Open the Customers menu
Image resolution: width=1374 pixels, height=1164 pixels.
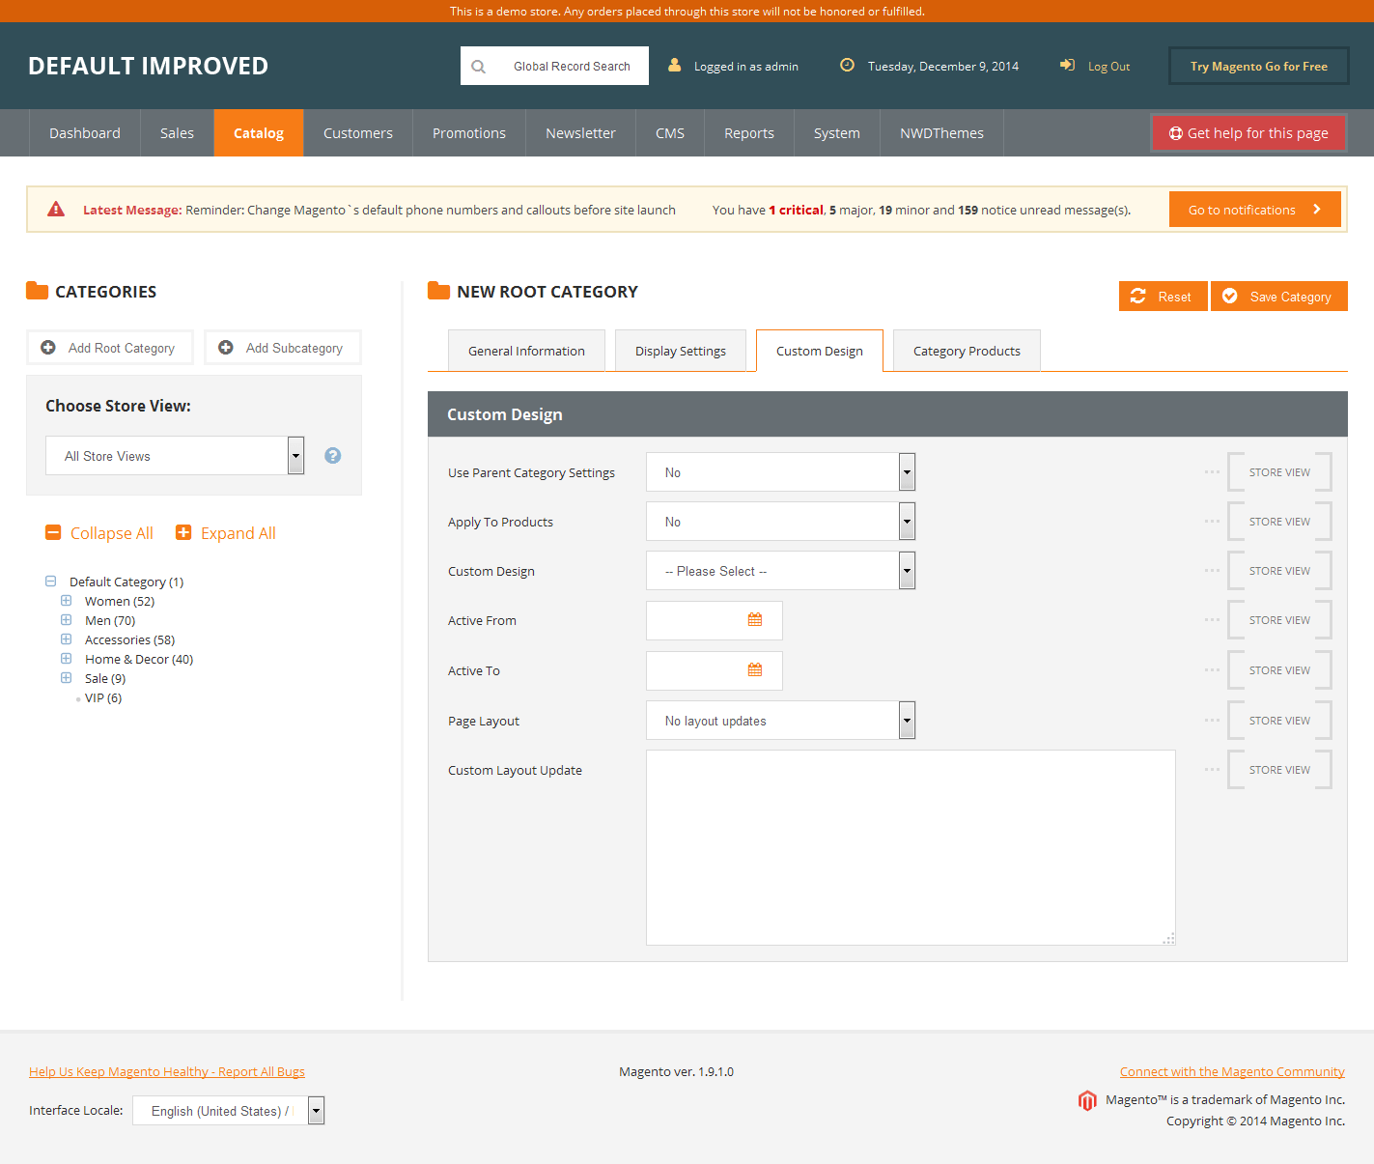tap(358, 133)
